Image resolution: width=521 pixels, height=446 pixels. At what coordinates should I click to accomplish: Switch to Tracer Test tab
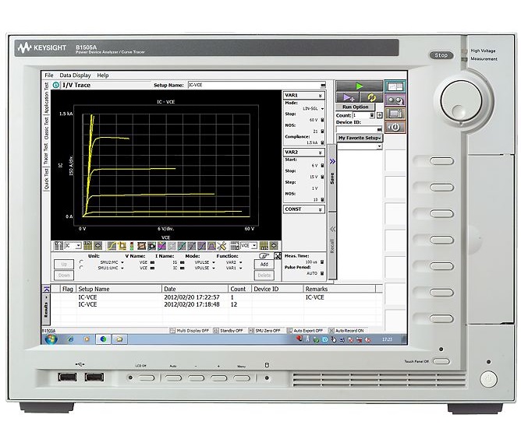(46, 154)
